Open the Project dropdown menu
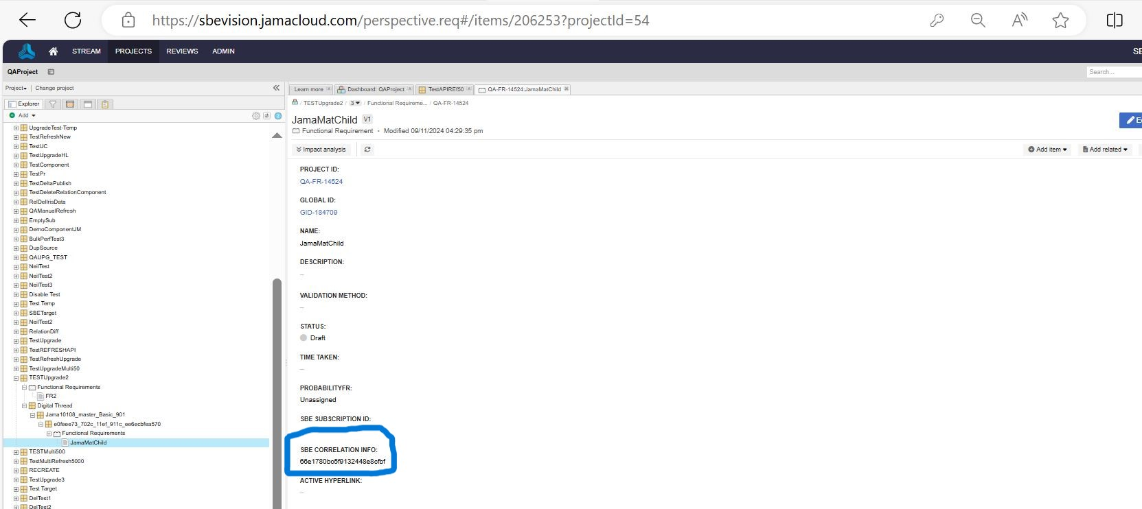 pos(16,88)
